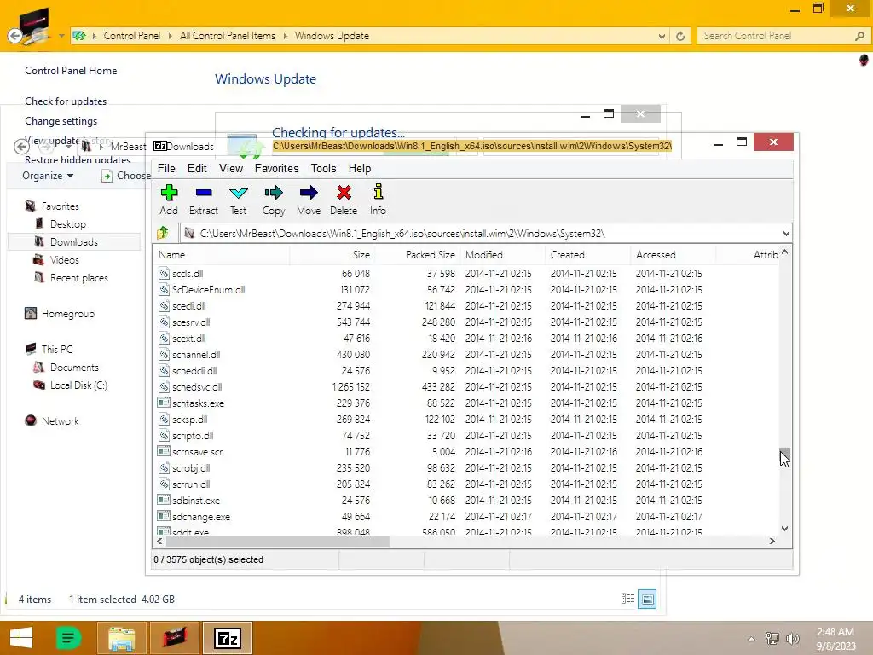
Task: Select Videos in Explorer sidebar
Action: 64,259
